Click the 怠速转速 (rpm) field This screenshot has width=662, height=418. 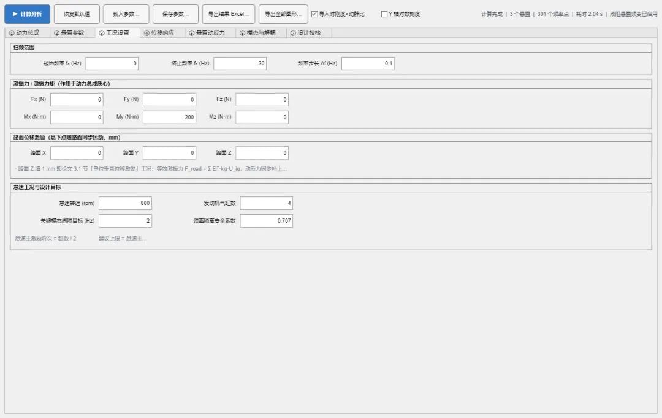tap(125, 203)
